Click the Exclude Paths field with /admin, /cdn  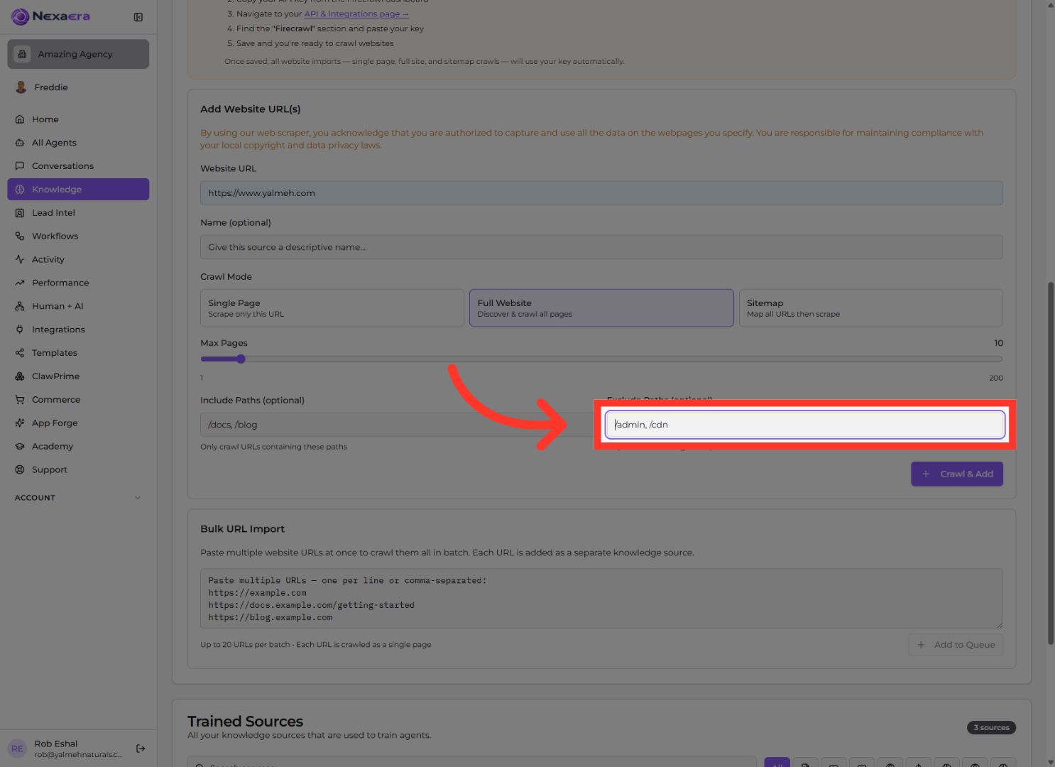click(x=805, y=425)
